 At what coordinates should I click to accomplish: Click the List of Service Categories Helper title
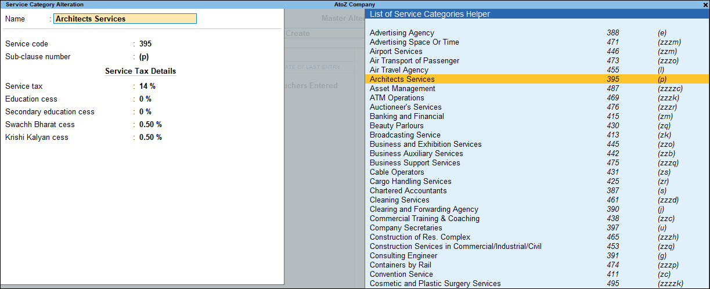pyautogui.click(x=430, y=14)
